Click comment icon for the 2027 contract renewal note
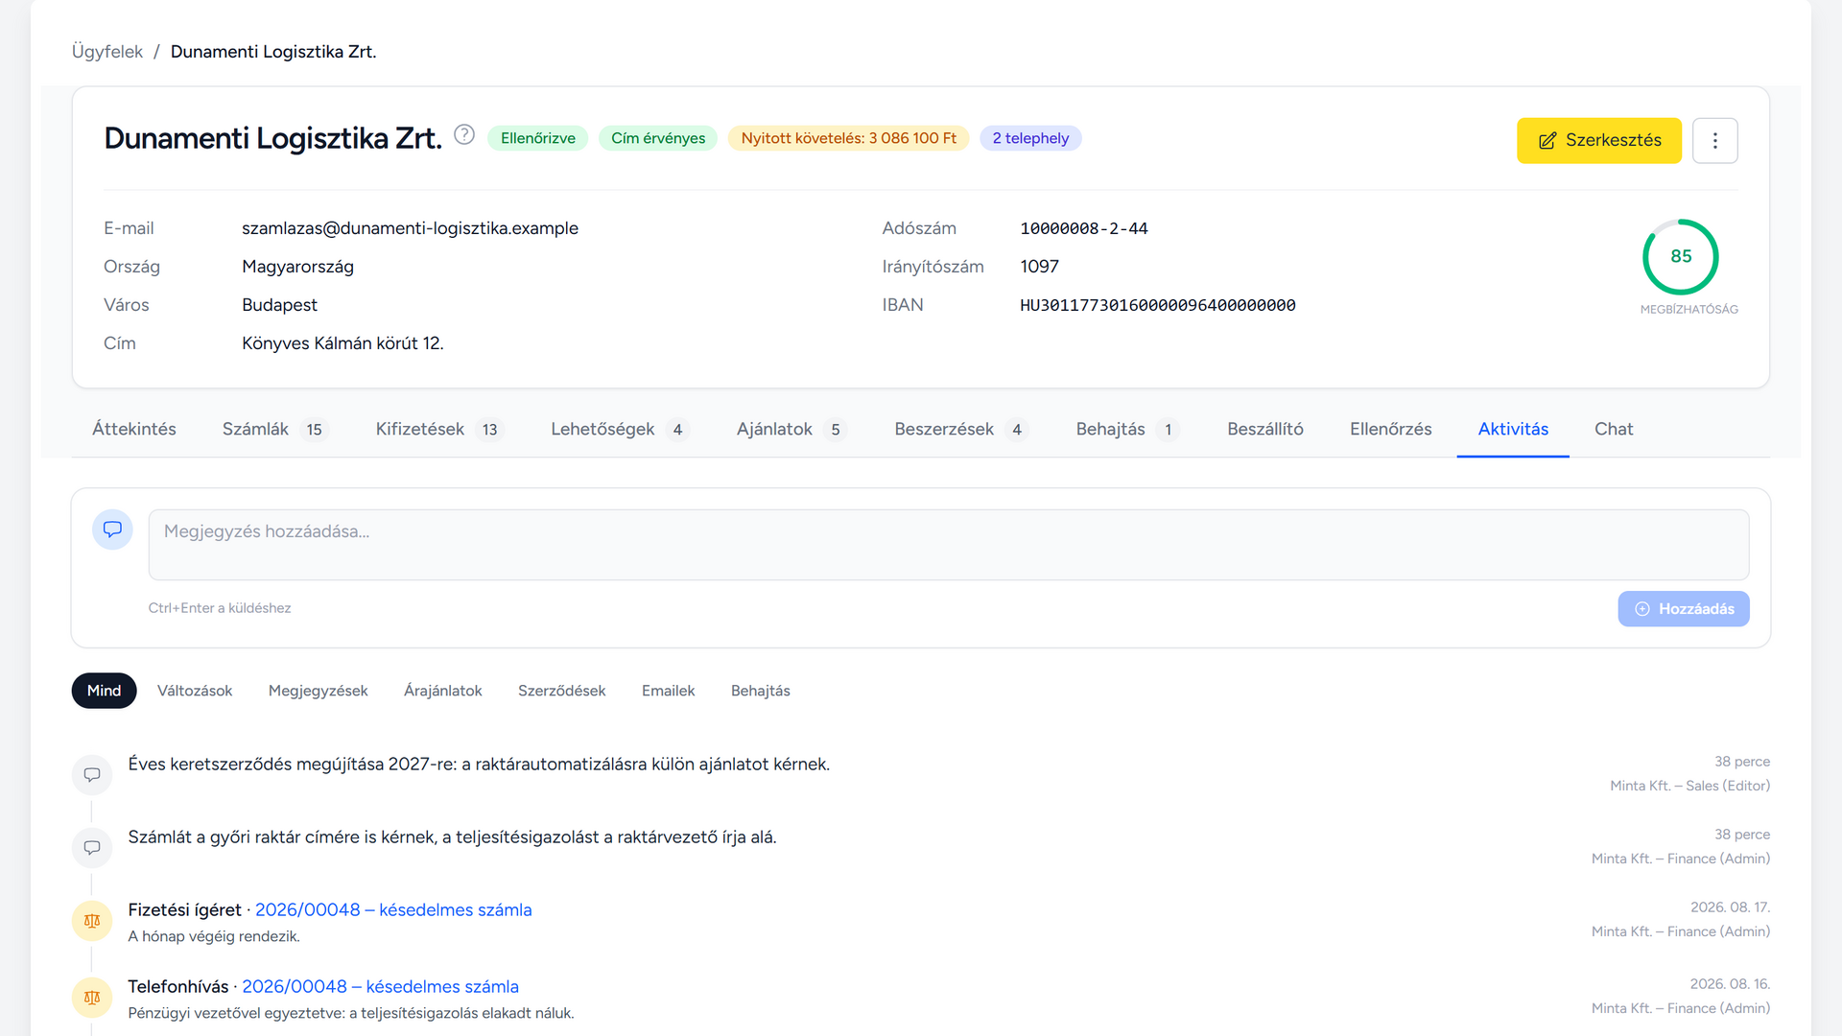 click(x=92, y=775)
